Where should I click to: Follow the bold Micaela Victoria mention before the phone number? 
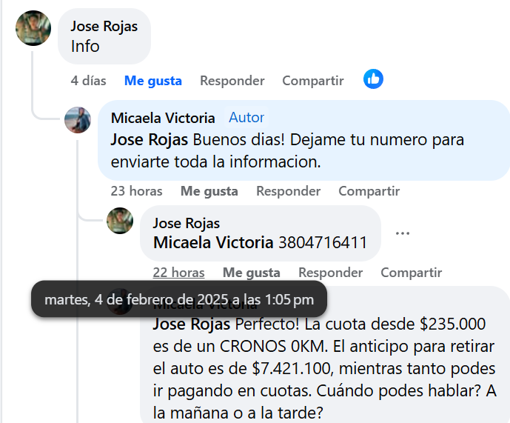tap(213, 242)
